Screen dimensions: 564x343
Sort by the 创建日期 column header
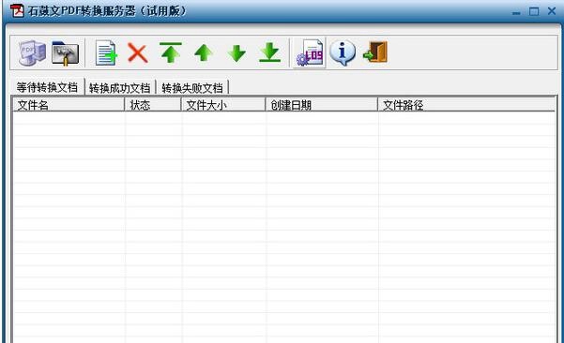coord(322,105)
